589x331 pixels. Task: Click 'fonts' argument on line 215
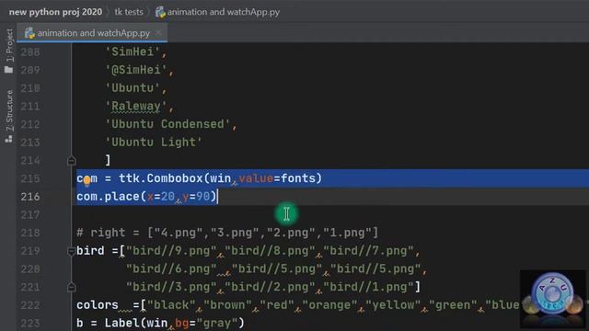297,178
